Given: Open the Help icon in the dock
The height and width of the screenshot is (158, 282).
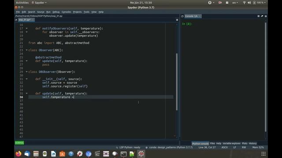Looking at the screenshot, I should coord(71,154).
